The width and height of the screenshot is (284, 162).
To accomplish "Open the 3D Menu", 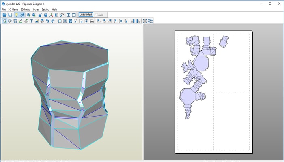I will (13, 9).
